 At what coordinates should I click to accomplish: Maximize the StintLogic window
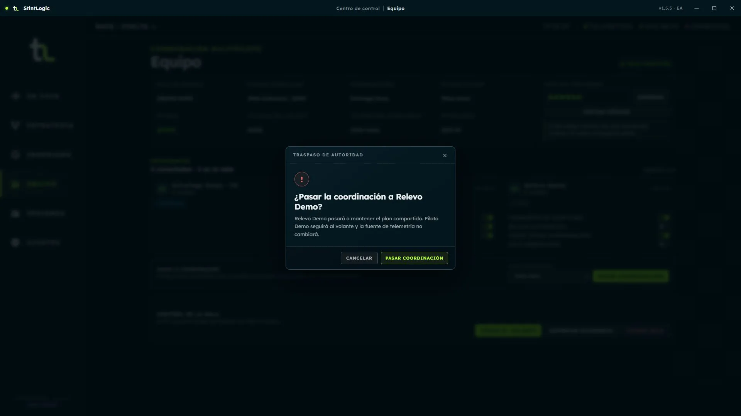pyautogui.click(x=714, y=8)
